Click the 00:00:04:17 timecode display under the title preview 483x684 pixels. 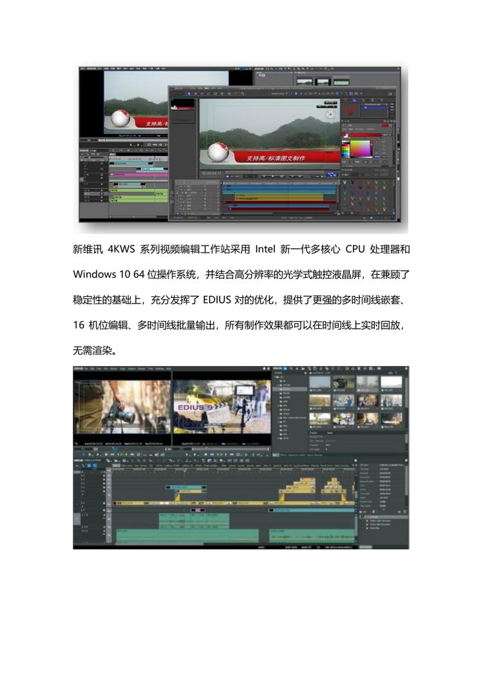click(x=212, y=173)
